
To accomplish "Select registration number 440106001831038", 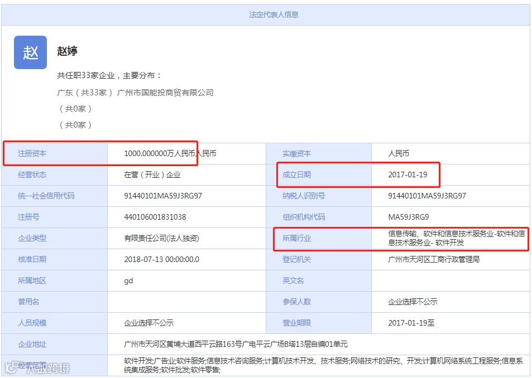I will (x=155, y=217).
